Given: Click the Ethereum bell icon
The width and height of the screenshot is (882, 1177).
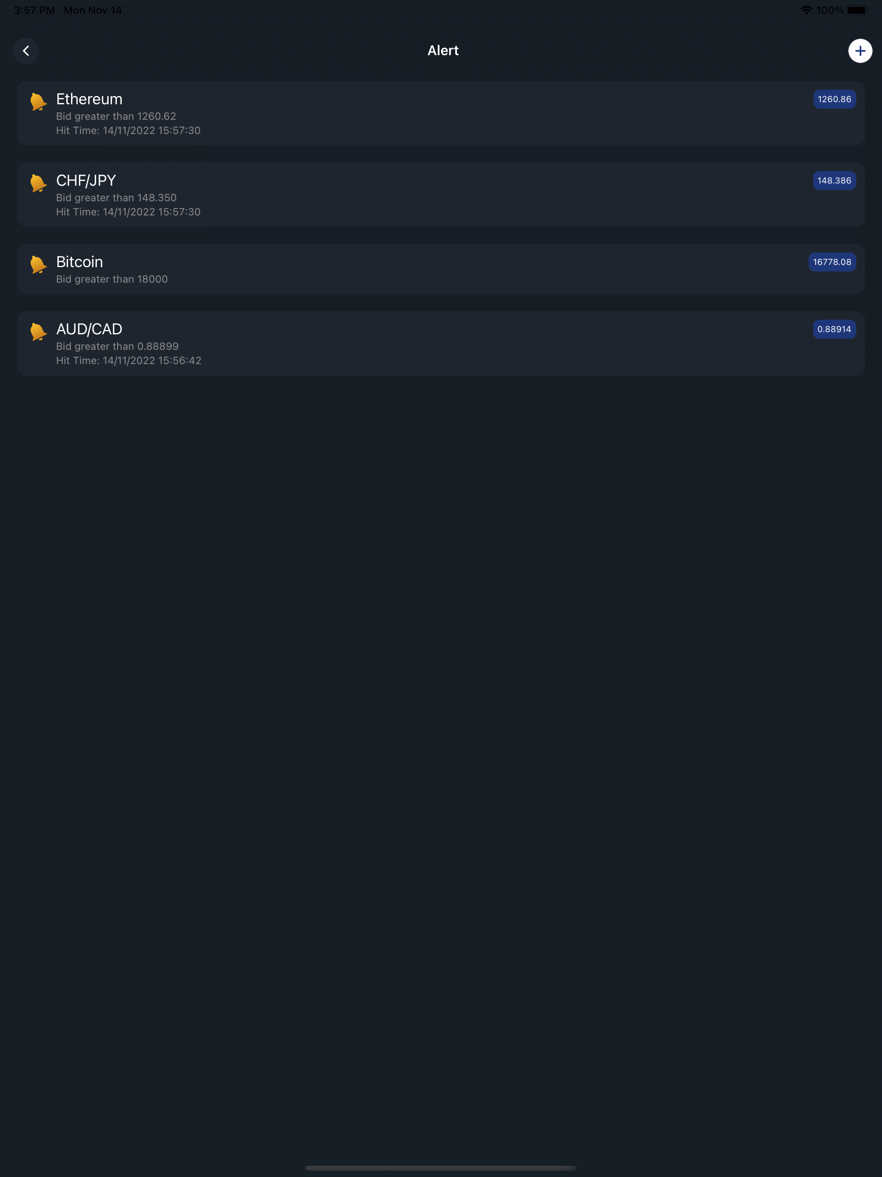Looking at the screenshot, I should pyautogui.click(x=38, y=101).
